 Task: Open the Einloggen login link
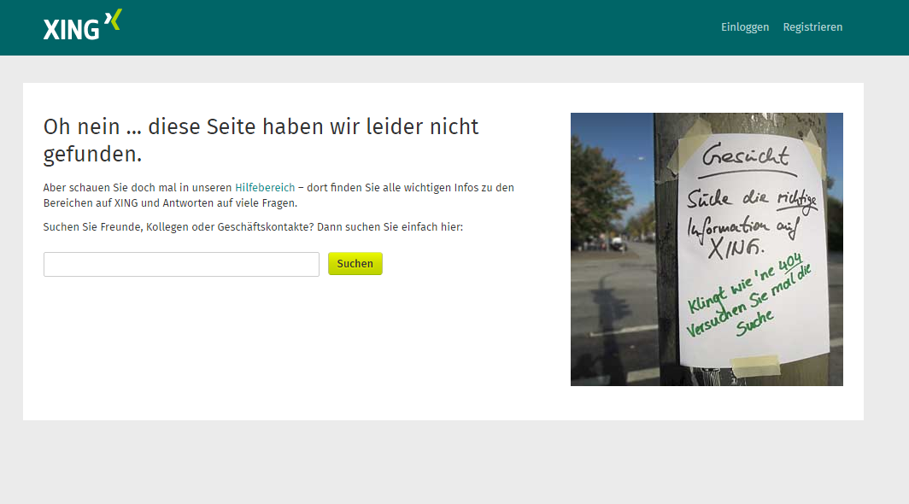(744, 27)
